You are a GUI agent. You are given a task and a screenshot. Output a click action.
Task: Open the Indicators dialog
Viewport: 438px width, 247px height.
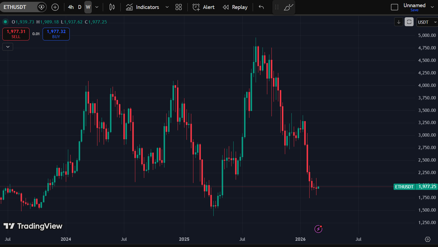(142, 7)
